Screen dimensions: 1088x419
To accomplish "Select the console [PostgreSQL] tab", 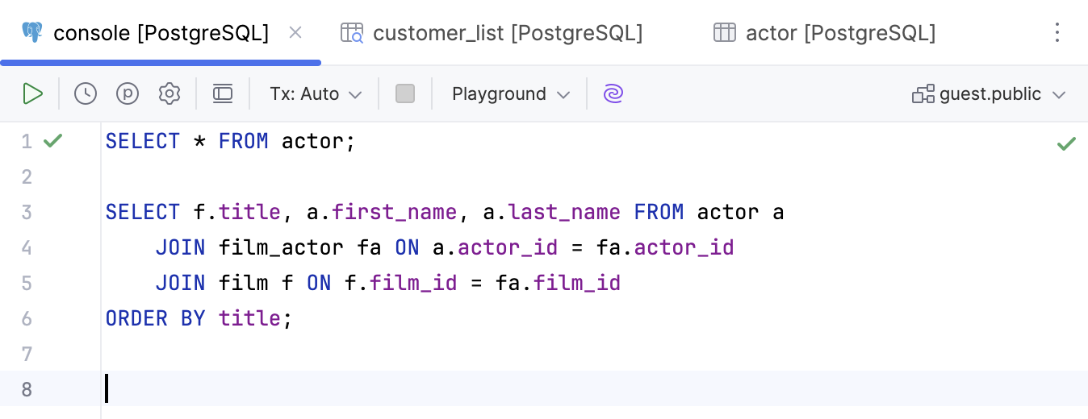I will [161, 33].
